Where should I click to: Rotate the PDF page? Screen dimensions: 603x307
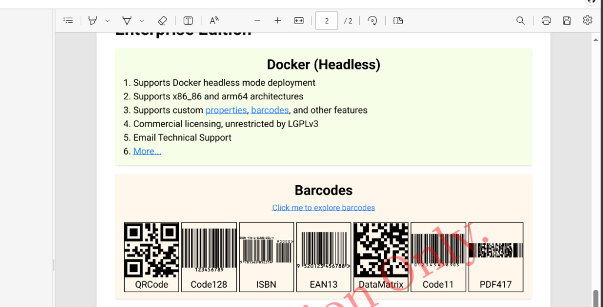(372, 21)
